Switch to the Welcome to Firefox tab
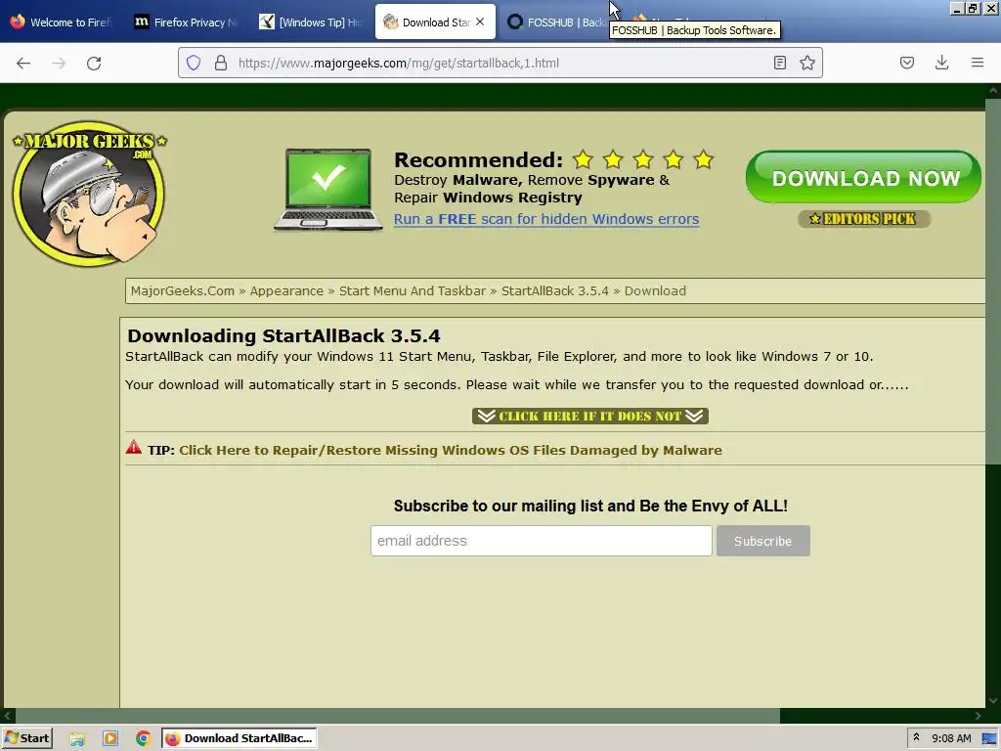This screenshot has width=1001, height=751. coord(61,22)
